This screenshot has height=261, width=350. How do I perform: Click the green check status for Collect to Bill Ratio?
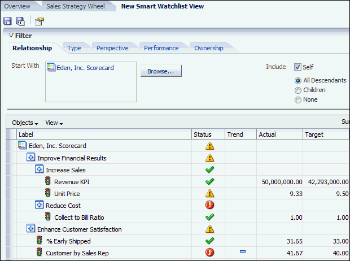[x=209, y=217]
